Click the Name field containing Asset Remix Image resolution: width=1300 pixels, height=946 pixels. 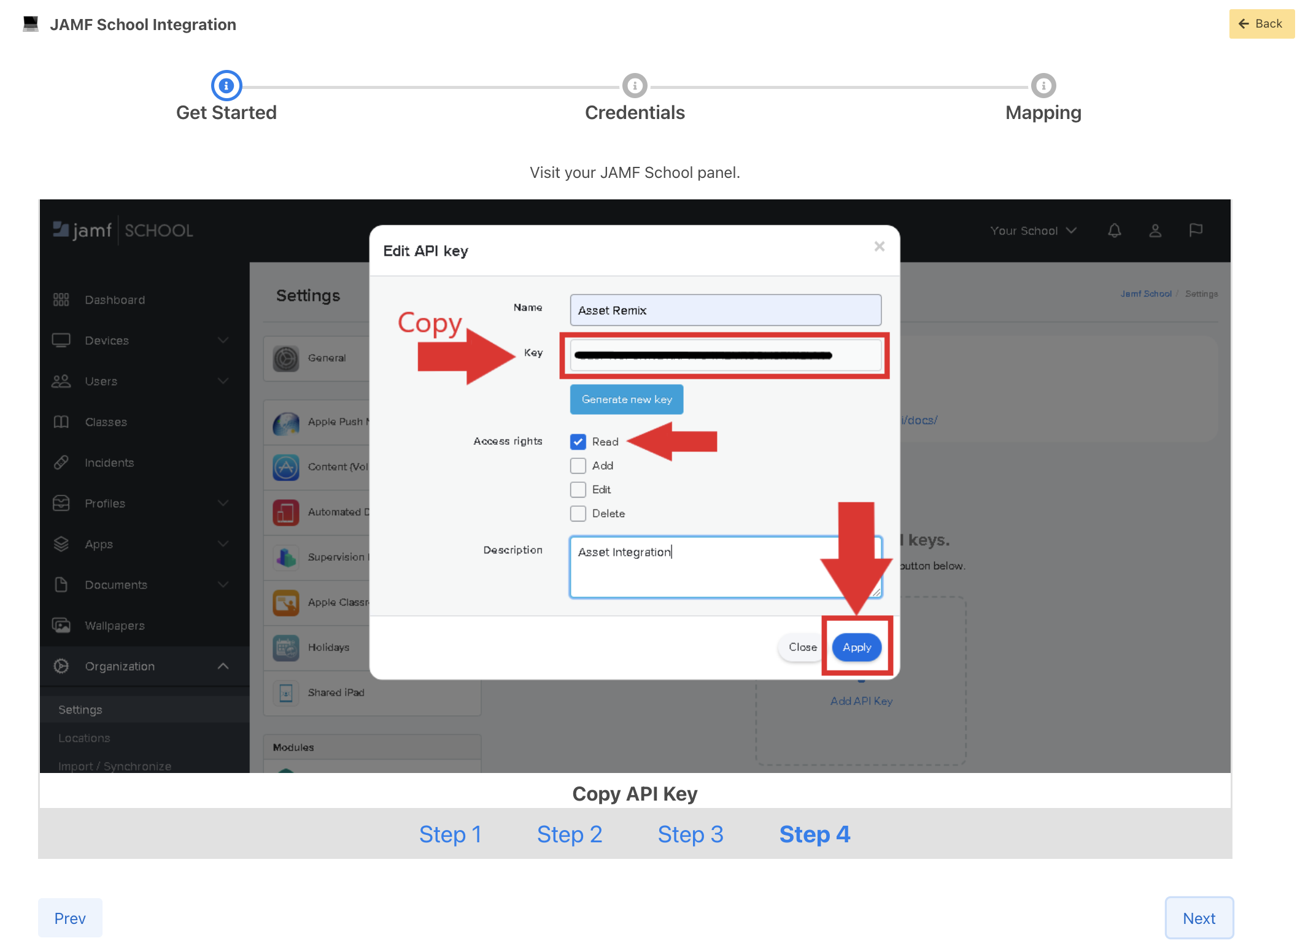pyautogui.click(x=725, y=310)
